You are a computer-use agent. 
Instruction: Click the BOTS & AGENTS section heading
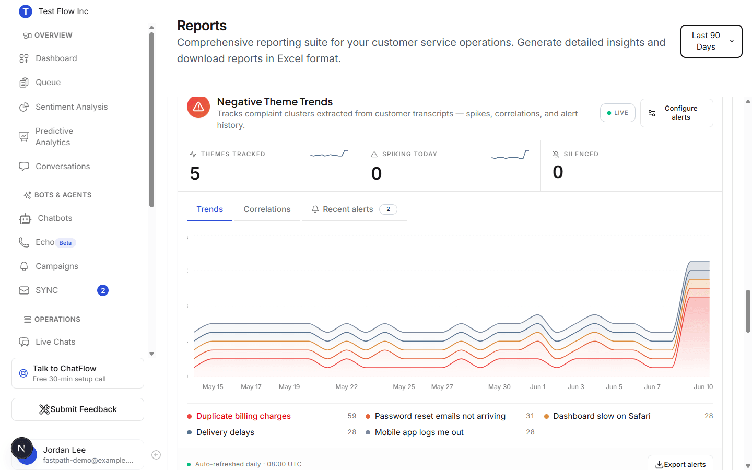pos(63,195)
